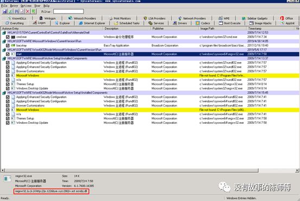The height and width of the screenshot is (201, 300).
Task: Switch to the Network Providers tab
Action: point(192,18)
